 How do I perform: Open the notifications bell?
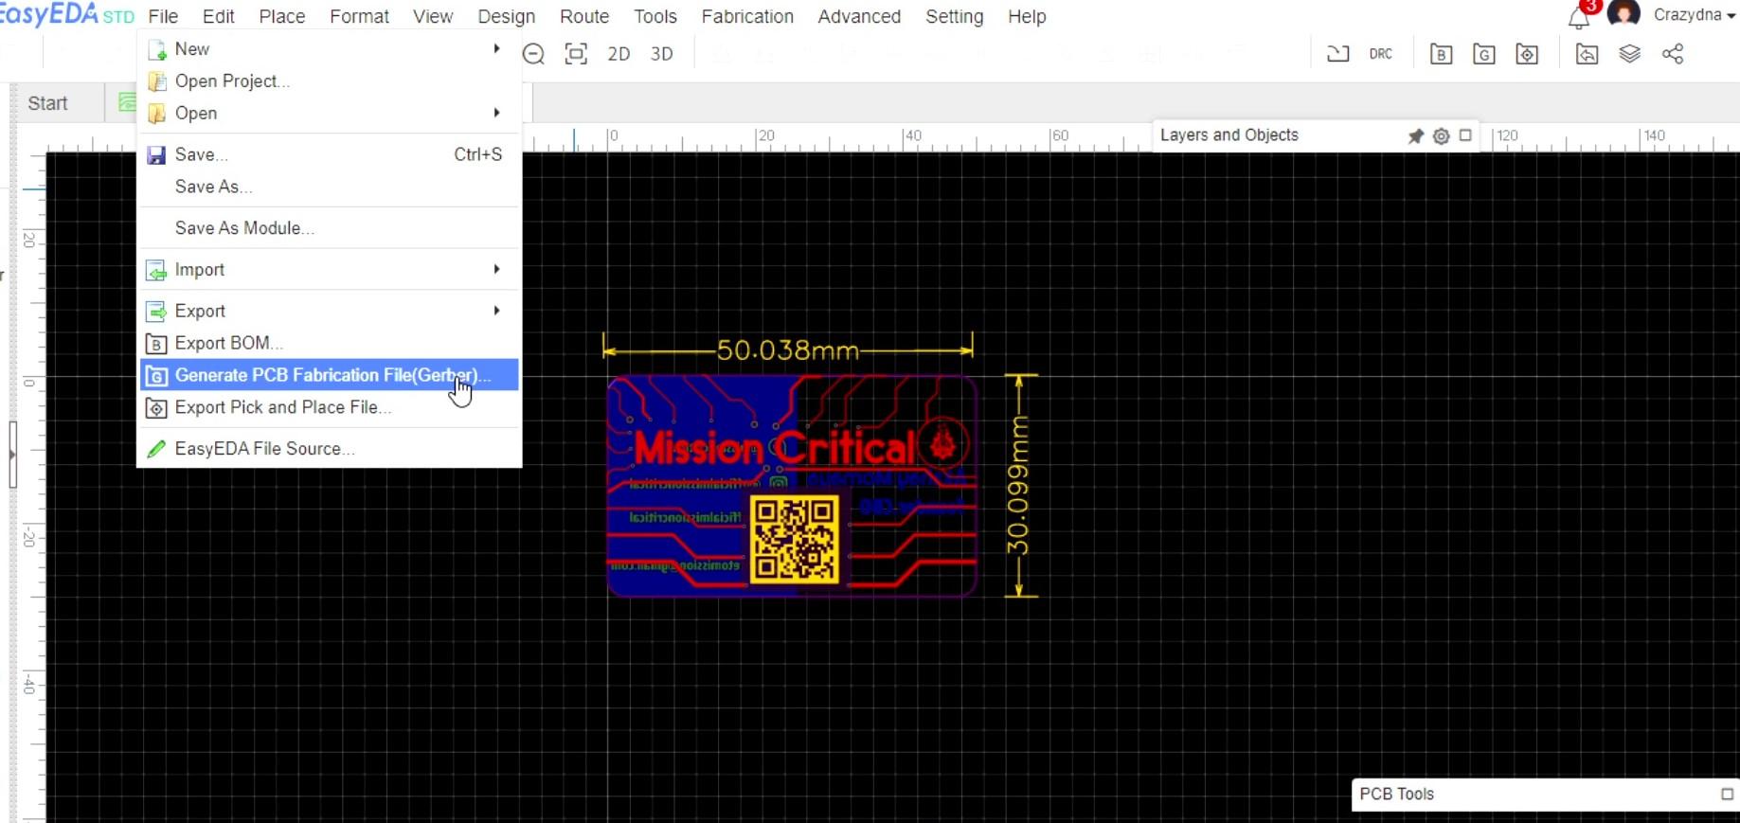click(1578, 17)
